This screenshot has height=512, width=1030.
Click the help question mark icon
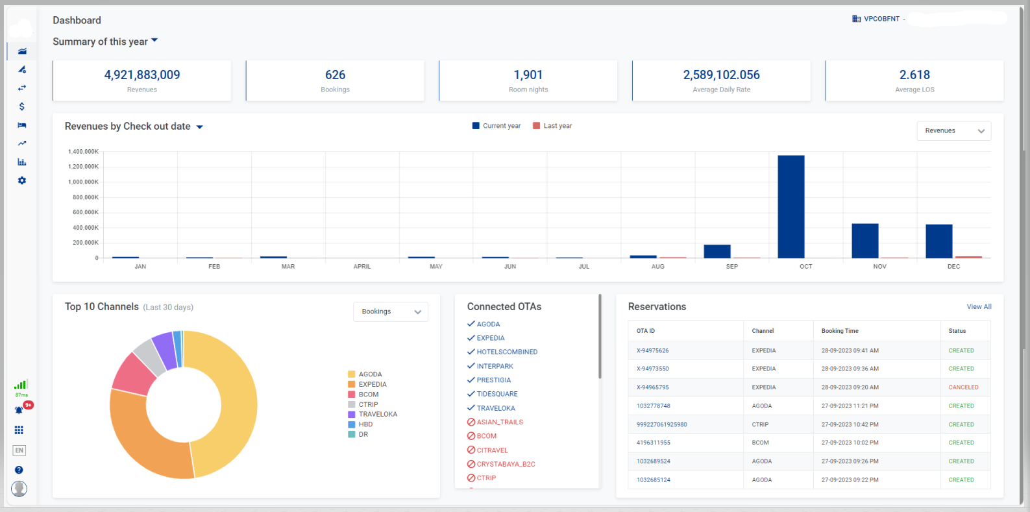pyautogui.click(x=19, y=470)
